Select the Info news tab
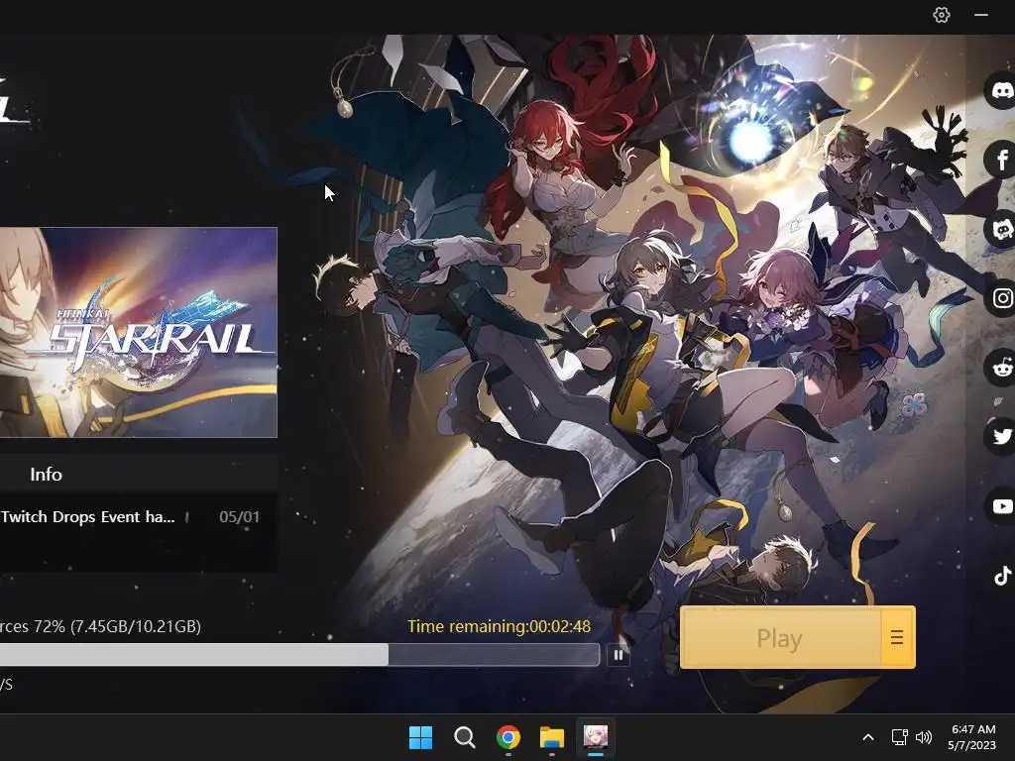 click(x=46, y=475)
